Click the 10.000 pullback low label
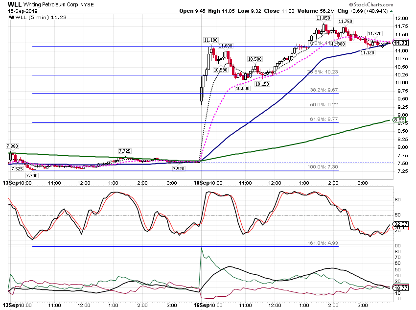Viewport: 416px width, 310px height. (x=243, y=88)
